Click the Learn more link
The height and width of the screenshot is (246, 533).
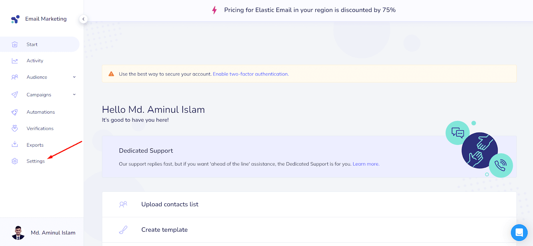click(365, 164)
